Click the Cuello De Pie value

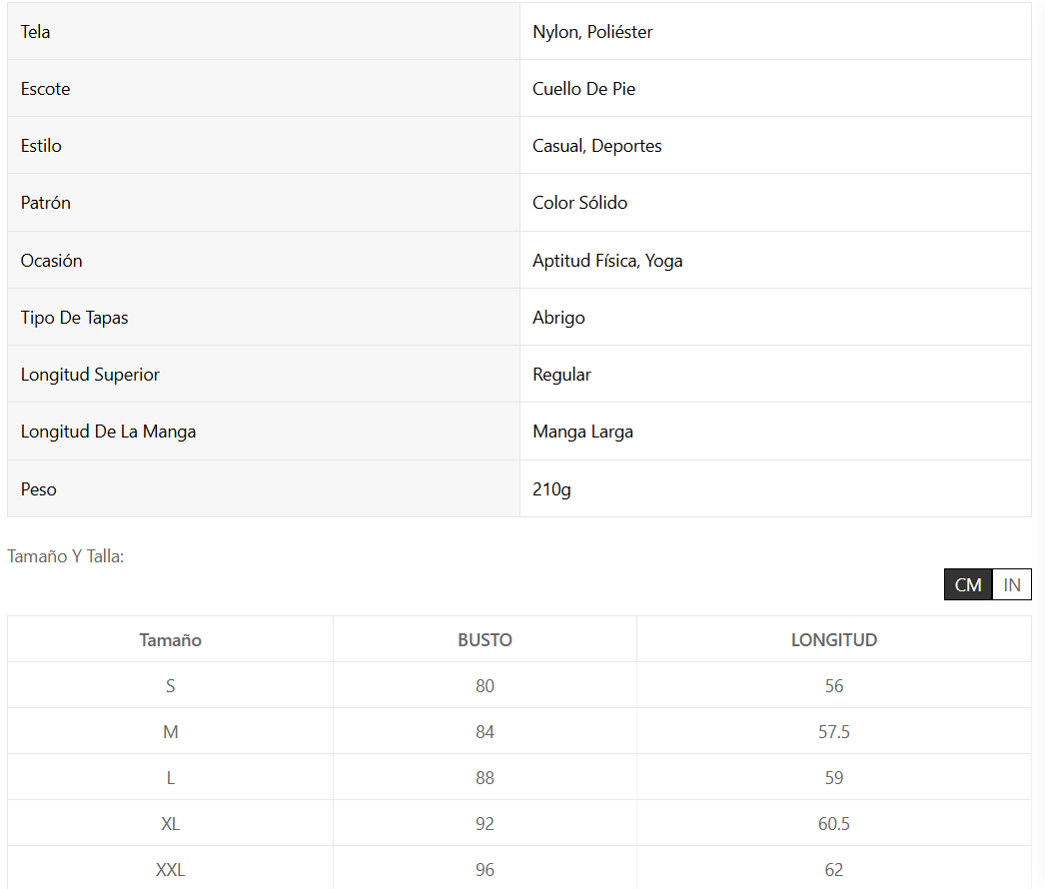pyautogui.click(x=583, y=89)
